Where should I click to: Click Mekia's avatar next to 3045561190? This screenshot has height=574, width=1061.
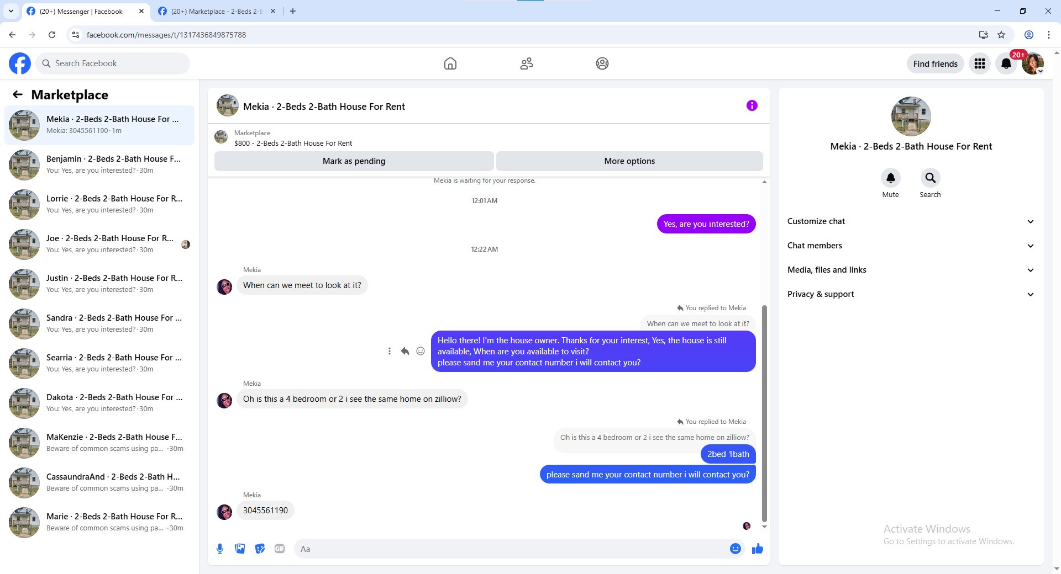224,512
